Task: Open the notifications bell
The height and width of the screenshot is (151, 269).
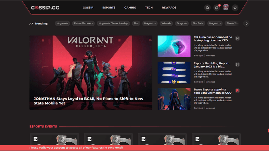Action: tap(217, 8)
